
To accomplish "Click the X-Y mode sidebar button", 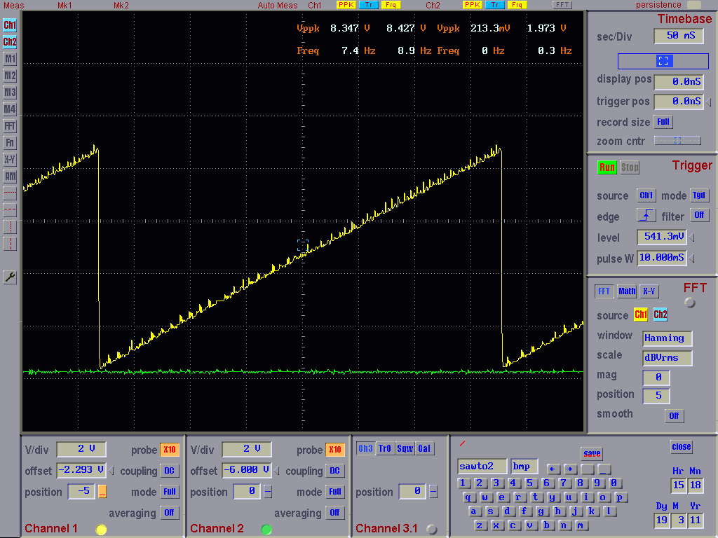I will [10, 160].
